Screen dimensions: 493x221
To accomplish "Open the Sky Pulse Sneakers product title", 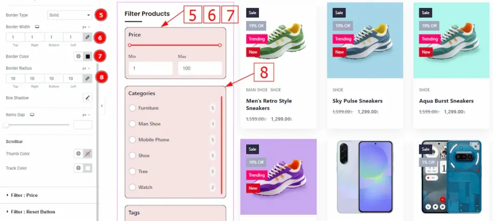I will click(x=358, y=101).
